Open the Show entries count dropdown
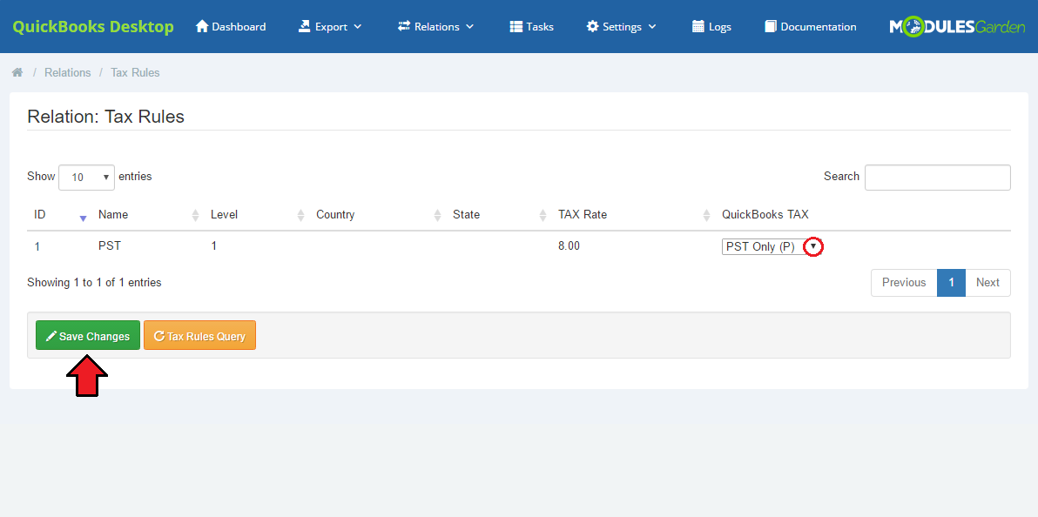Image resolution: width=1038 pixels, height=517 pixels. (x=87, y=178)
